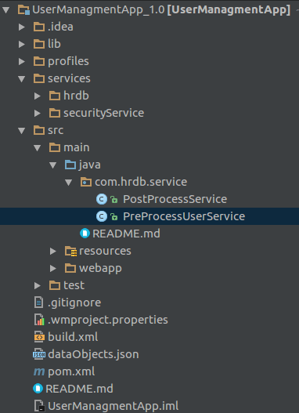Click the Maven pom.xml icon
Viewport: 299px width, 413px height.
coord(39,371)
